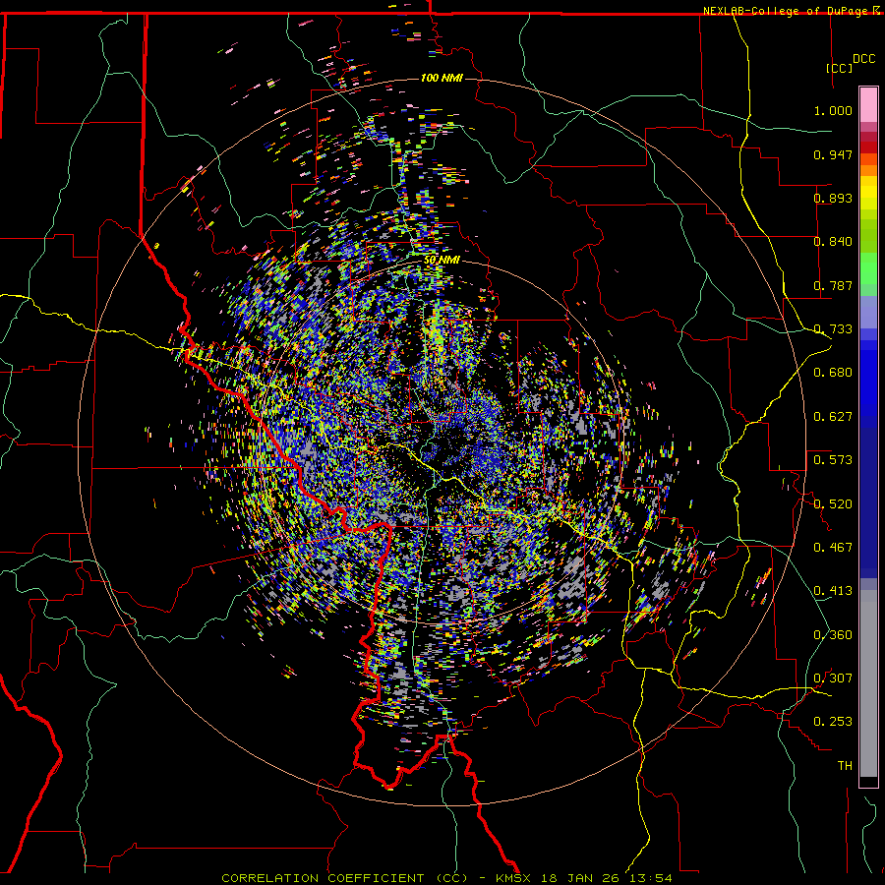885x885 pixels.
Task: Click the 0.627 scale value
Action: pos(833,417)
